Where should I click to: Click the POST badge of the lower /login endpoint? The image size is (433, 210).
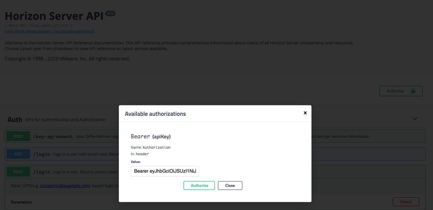click(18, 171)
